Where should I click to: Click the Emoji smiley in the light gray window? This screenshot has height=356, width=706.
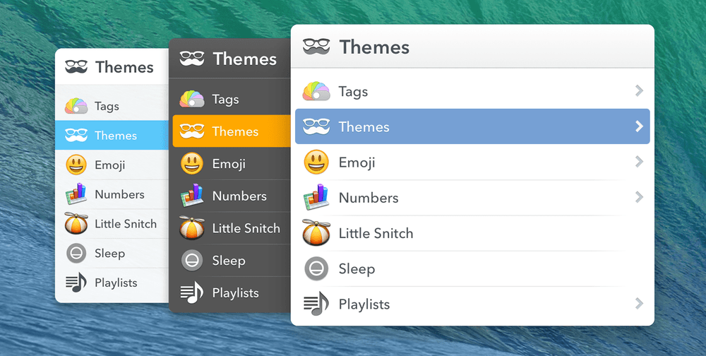[76, 165]
